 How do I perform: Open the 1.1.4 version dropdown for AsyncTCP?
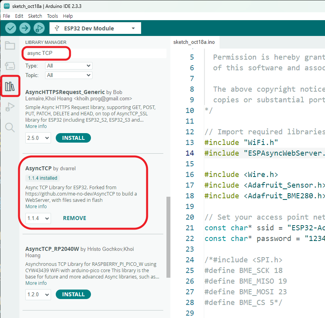click(38, 218)
